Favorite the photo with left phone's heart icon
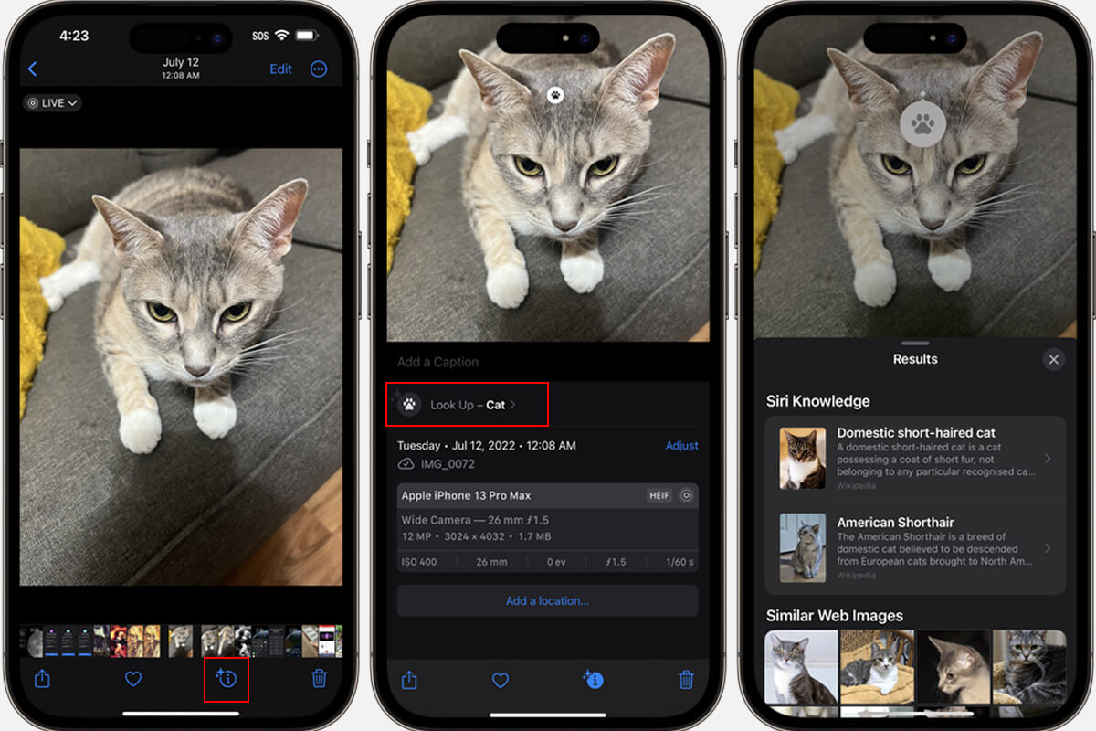Image resolution: width=1096 pixels, height=731 pixels. pyautogui.click(x=133, y=679)
